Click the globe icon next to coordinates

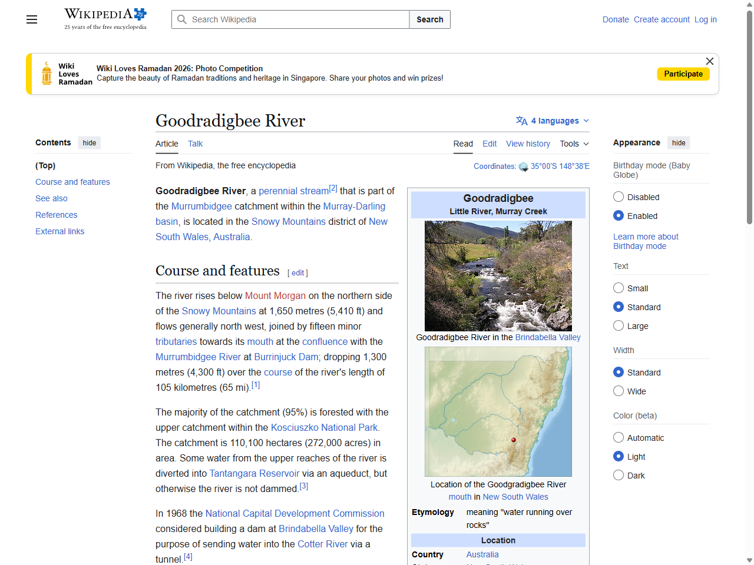[523, 167]
